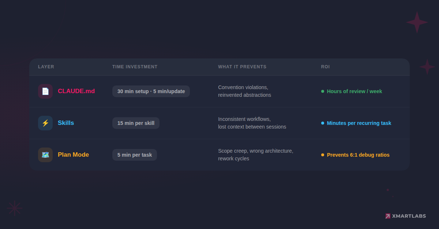Click the TIME INVESTMENT column header
439x229 pixels.
pos(135,67)
